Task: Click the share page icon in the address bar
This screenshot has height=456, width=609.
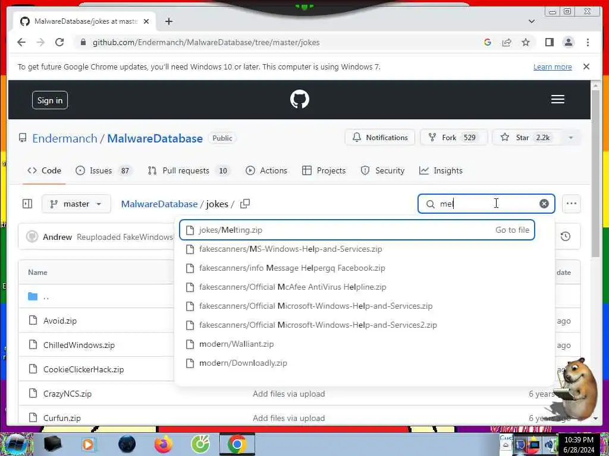Action: point(507,42)
